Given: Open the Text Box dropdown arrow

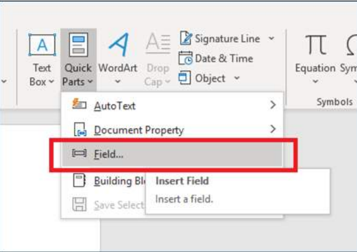Looking at the screenshot, I should [x=51, y=82].
